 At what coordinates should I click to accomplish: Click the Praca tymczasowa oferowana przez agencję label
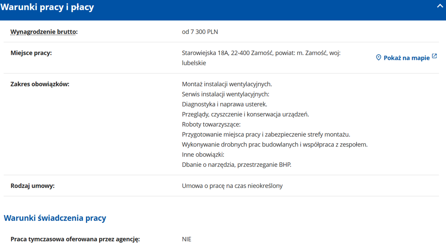(x=75, y=239)
